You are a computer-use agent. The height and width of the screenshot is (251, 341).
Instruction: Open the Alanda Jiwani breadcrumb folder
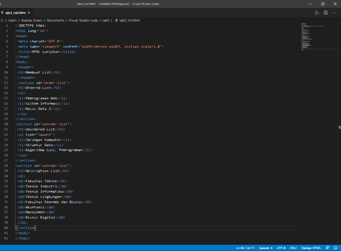pos(31,20)
